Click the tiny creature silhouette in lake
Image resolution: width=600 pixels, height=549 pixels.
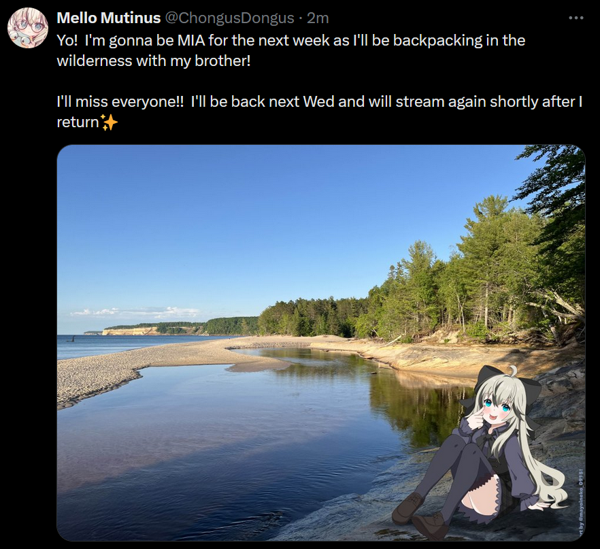point(71,339)
